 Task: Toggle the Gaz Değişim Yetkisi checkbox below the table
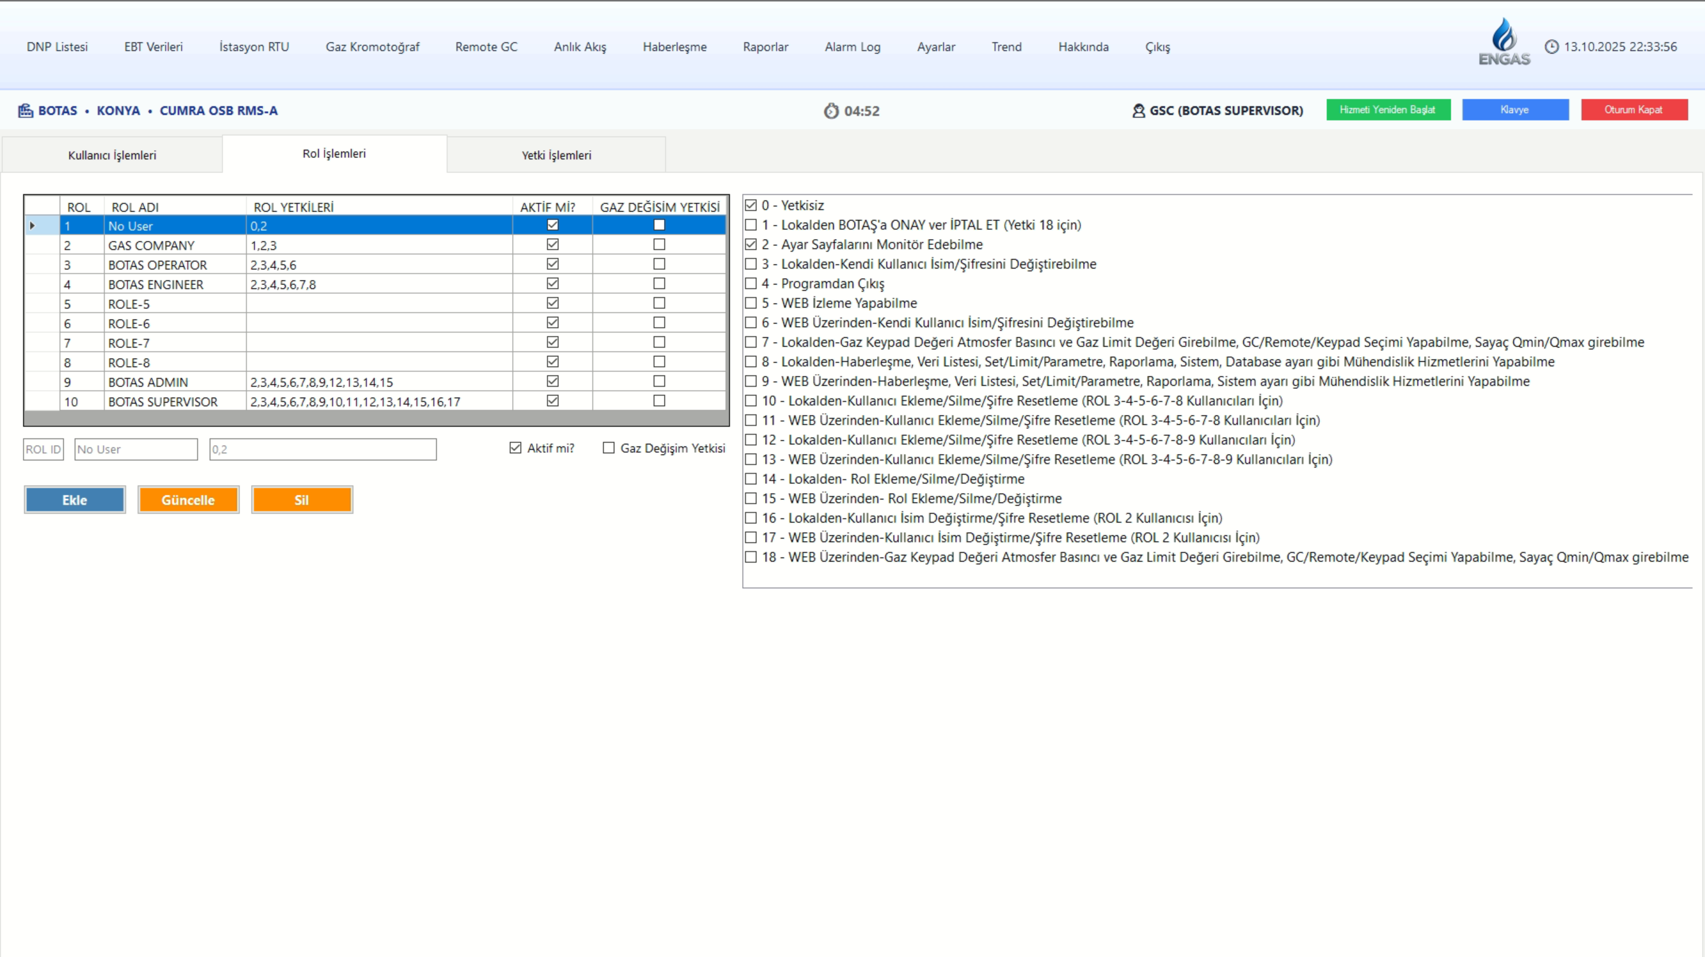pyautogui.click(x=608, y=448)
